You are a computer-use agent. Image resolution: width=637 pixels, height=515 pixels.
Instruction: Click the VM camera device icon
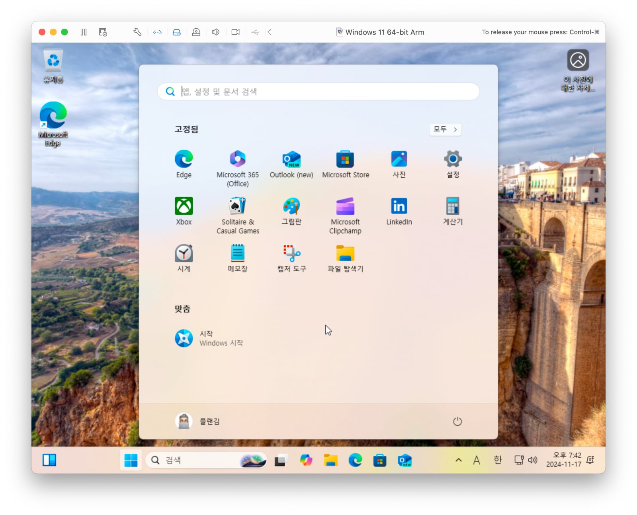[x=236, y=32]
